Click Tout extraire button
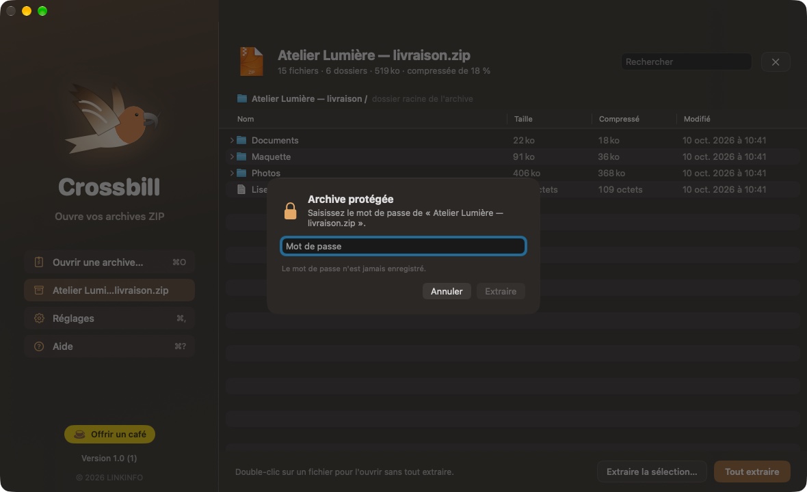The image size is (807, 492). pyautogui.click(x=752, y=471)
